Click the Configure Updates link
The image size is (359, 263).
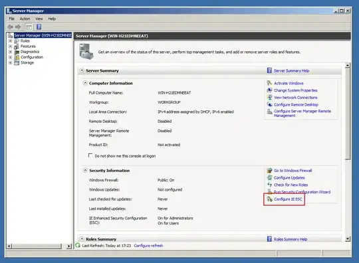(x=289, y=178)
